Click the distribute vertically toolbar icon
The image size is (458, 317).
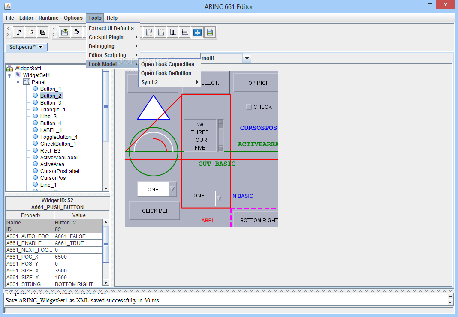pos(185,32)
